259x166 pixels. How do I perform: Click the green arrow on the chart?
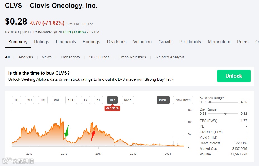(66, 131)
